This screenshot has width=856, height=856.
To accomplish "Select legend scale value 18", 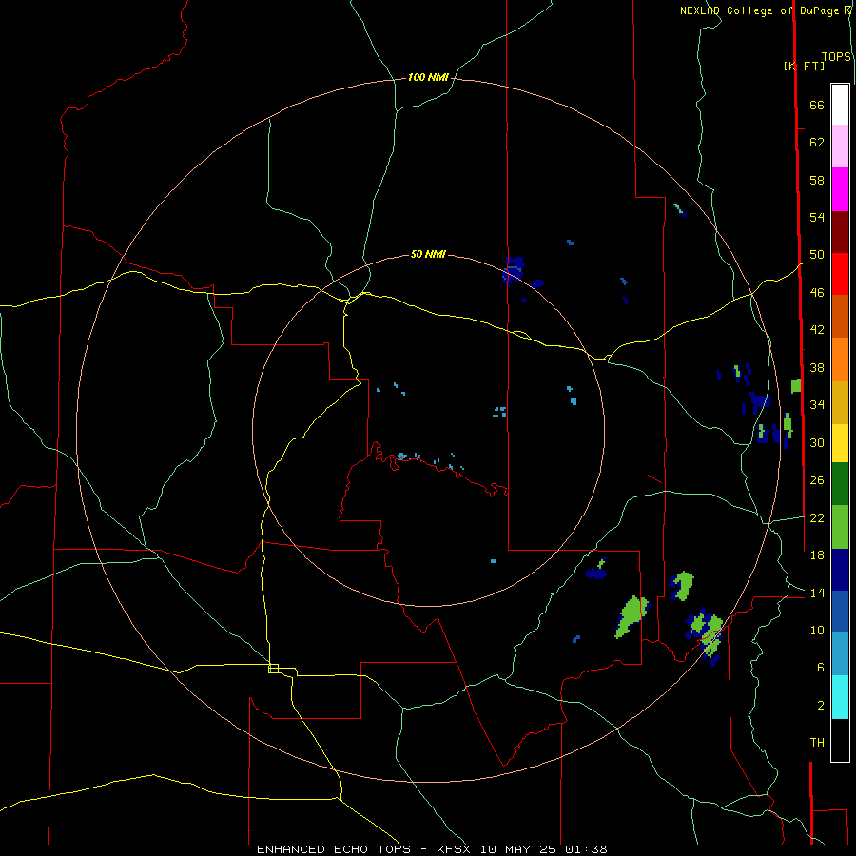I will [817, 554].
